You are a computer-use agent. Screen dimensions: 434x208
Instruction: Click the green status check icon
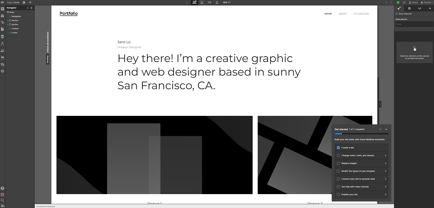(x=398, y=2)
